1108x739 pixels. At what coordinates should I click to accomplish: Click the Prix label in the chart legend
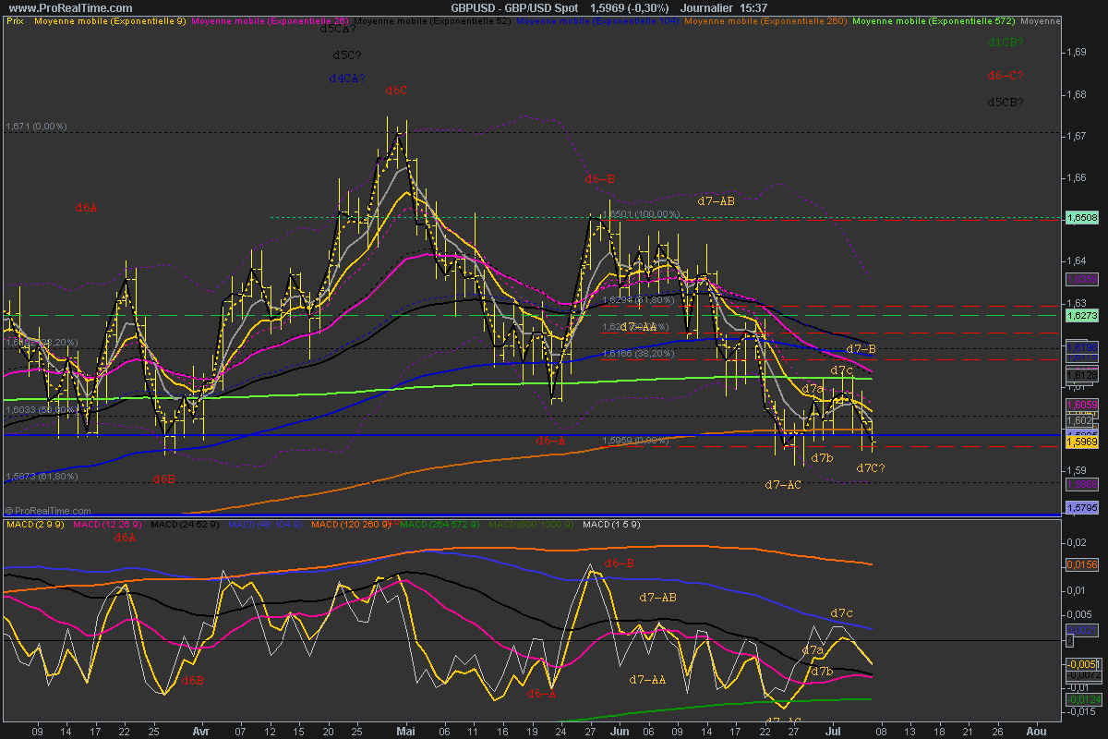[14, 19]
